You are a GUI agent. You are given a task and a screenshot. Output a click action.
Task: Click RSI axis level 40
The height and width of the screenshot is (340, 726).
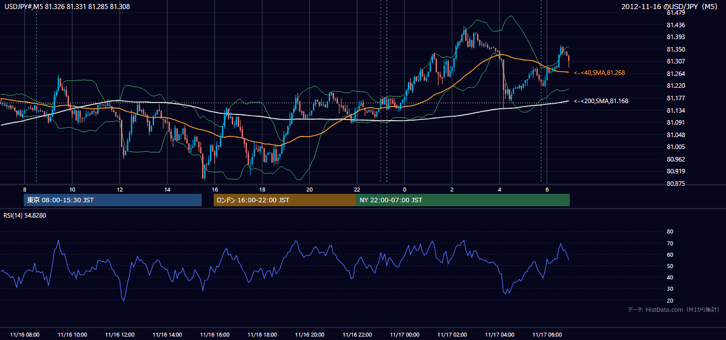(x=670, y=277)
